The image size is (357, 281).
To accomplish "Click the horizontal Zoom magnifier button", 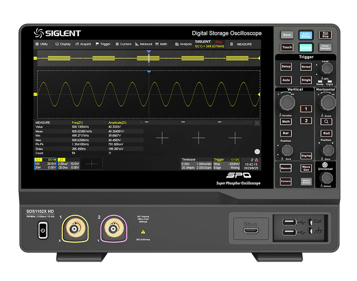I will (326, 122).
